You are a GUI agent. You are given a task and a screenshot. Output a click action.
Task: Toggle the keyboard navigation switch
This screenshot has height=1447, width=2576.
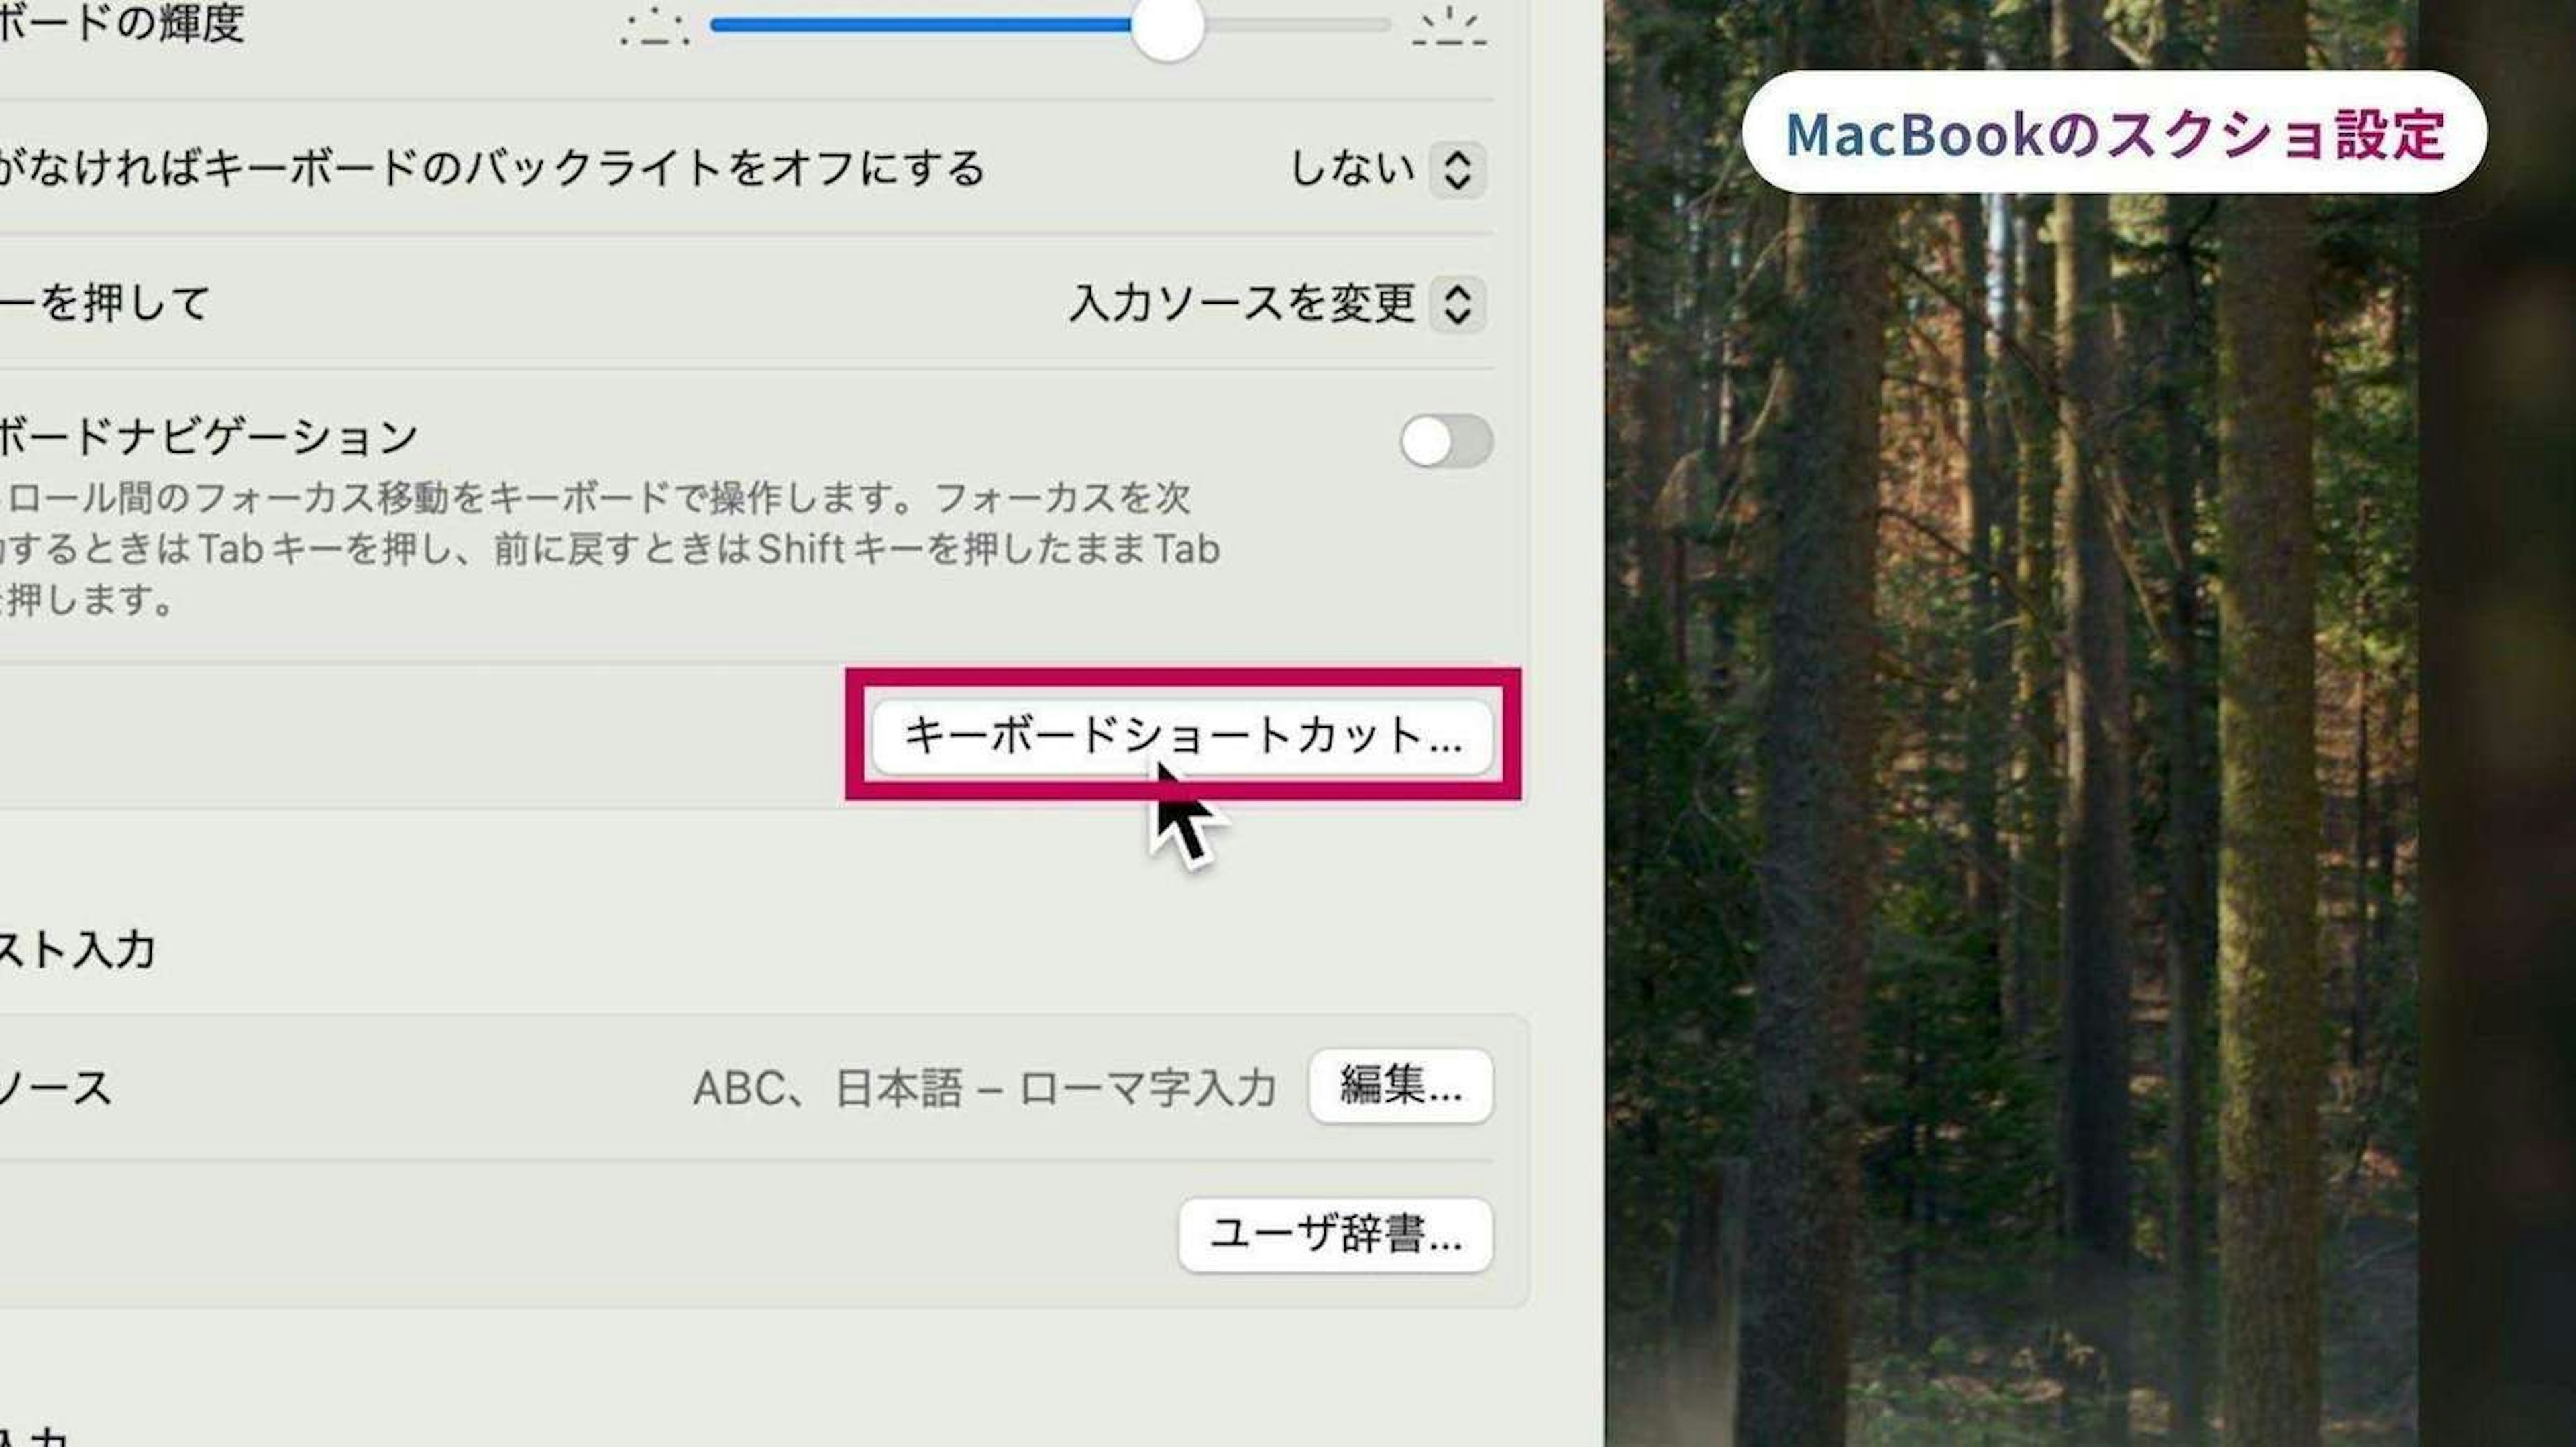coord(1446,442)
